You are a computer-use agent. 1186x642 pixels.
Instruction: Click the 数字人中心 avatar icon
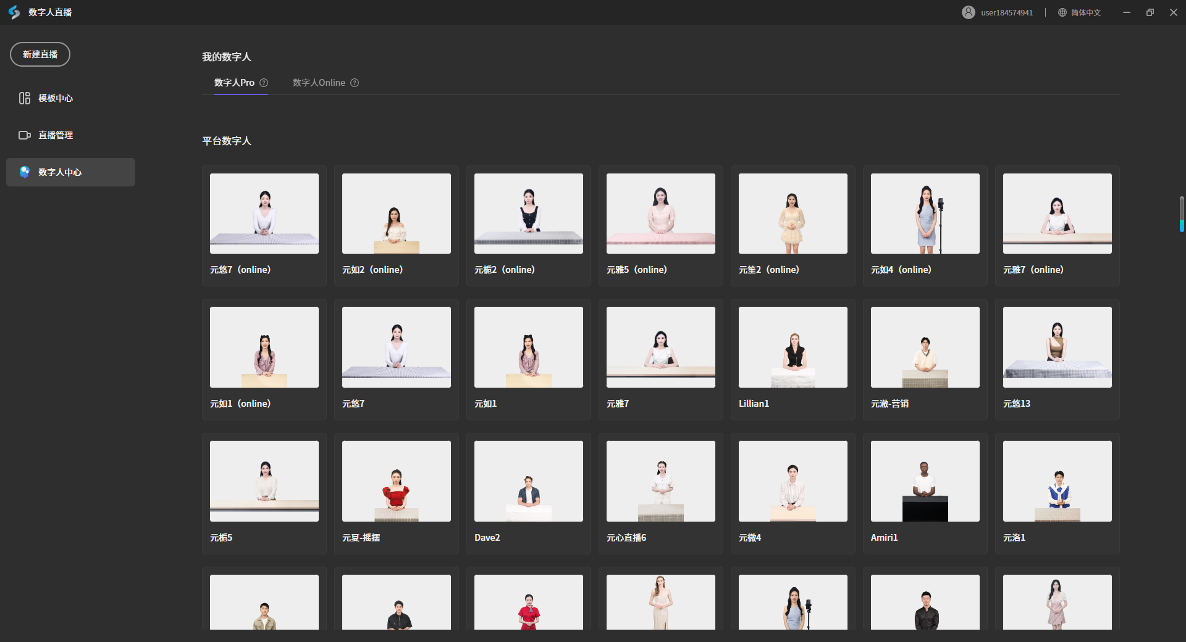(25, 172)
